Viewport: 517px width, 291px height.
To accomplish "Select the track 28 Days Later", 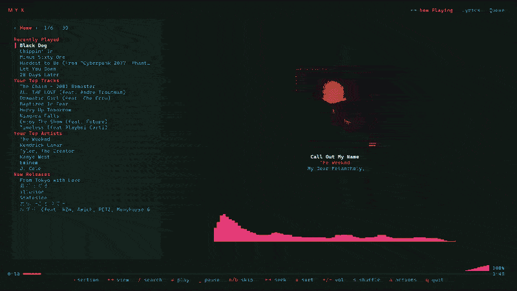I will [39, 75].
